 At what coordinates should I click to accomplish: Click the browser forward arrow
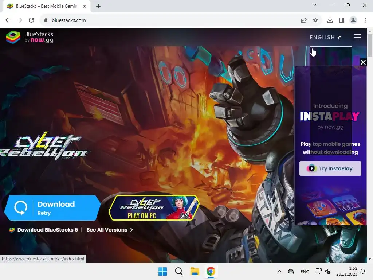pyautogui.click(x=20, y=20)
